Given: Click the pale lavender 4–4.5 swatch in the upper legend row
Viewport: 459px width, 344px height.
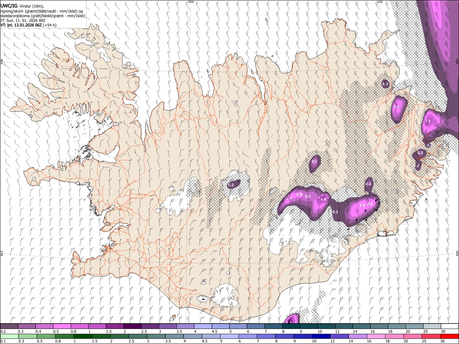Looking at the screenshot, I should click(x=203, y=326).
